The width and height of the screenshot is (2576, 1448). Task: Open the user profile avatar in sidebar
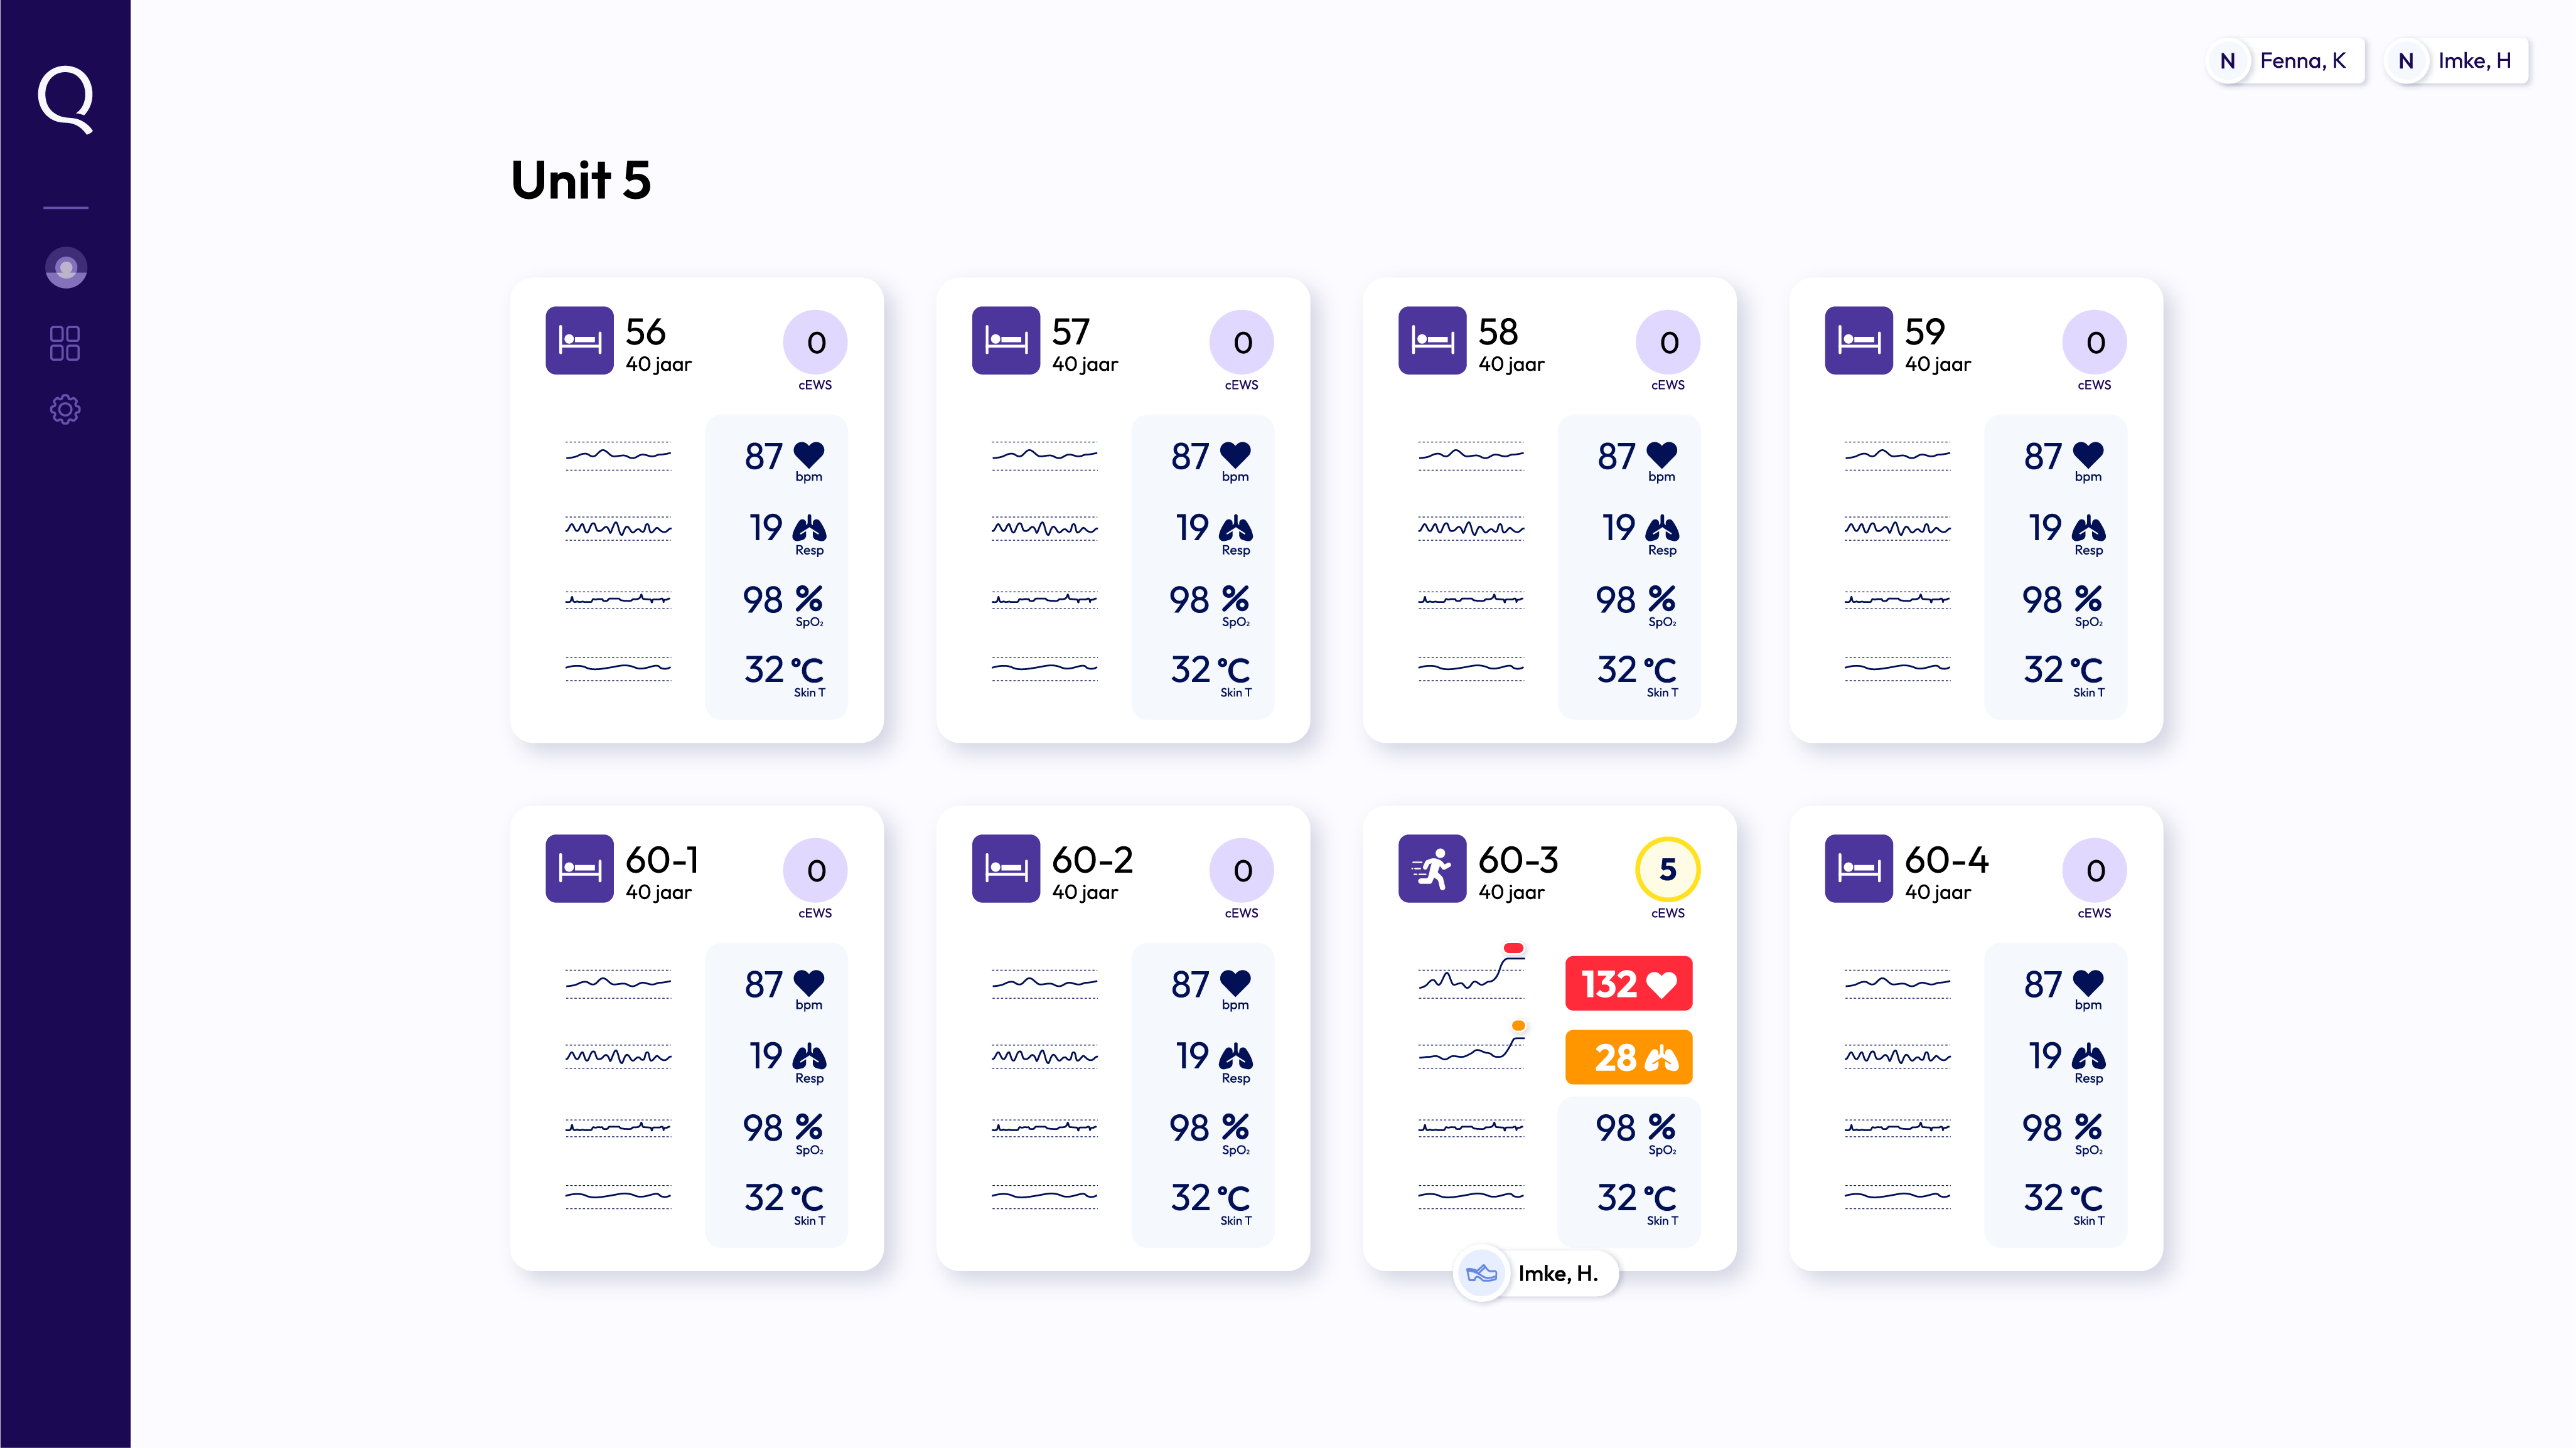(66, 268)
